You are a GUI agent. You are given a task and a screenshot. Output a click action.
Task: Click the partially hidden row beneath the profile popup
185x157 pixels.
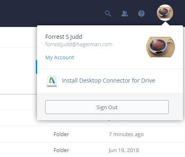[x=18, y=118]
